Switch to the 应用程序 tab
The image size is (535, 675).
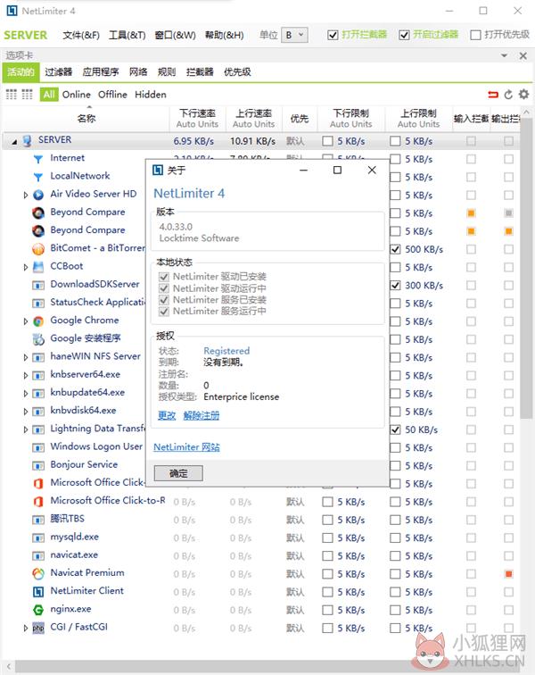tap(101, 72)
